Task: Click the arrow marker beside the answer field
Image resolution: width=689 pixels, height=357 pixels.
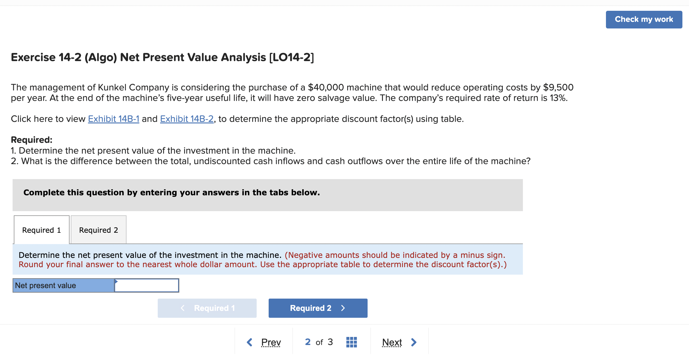Action: click(116, 282)
